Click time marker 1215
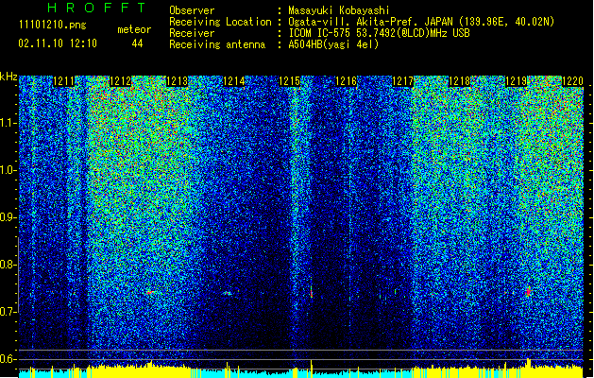The width and height of the screenshot is (594, 378). [x=289, y=81]
